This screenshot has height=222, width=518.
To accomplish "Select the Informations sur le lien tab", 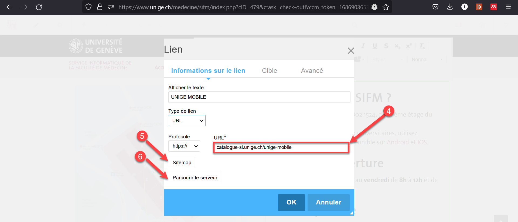I will point(208,71).
